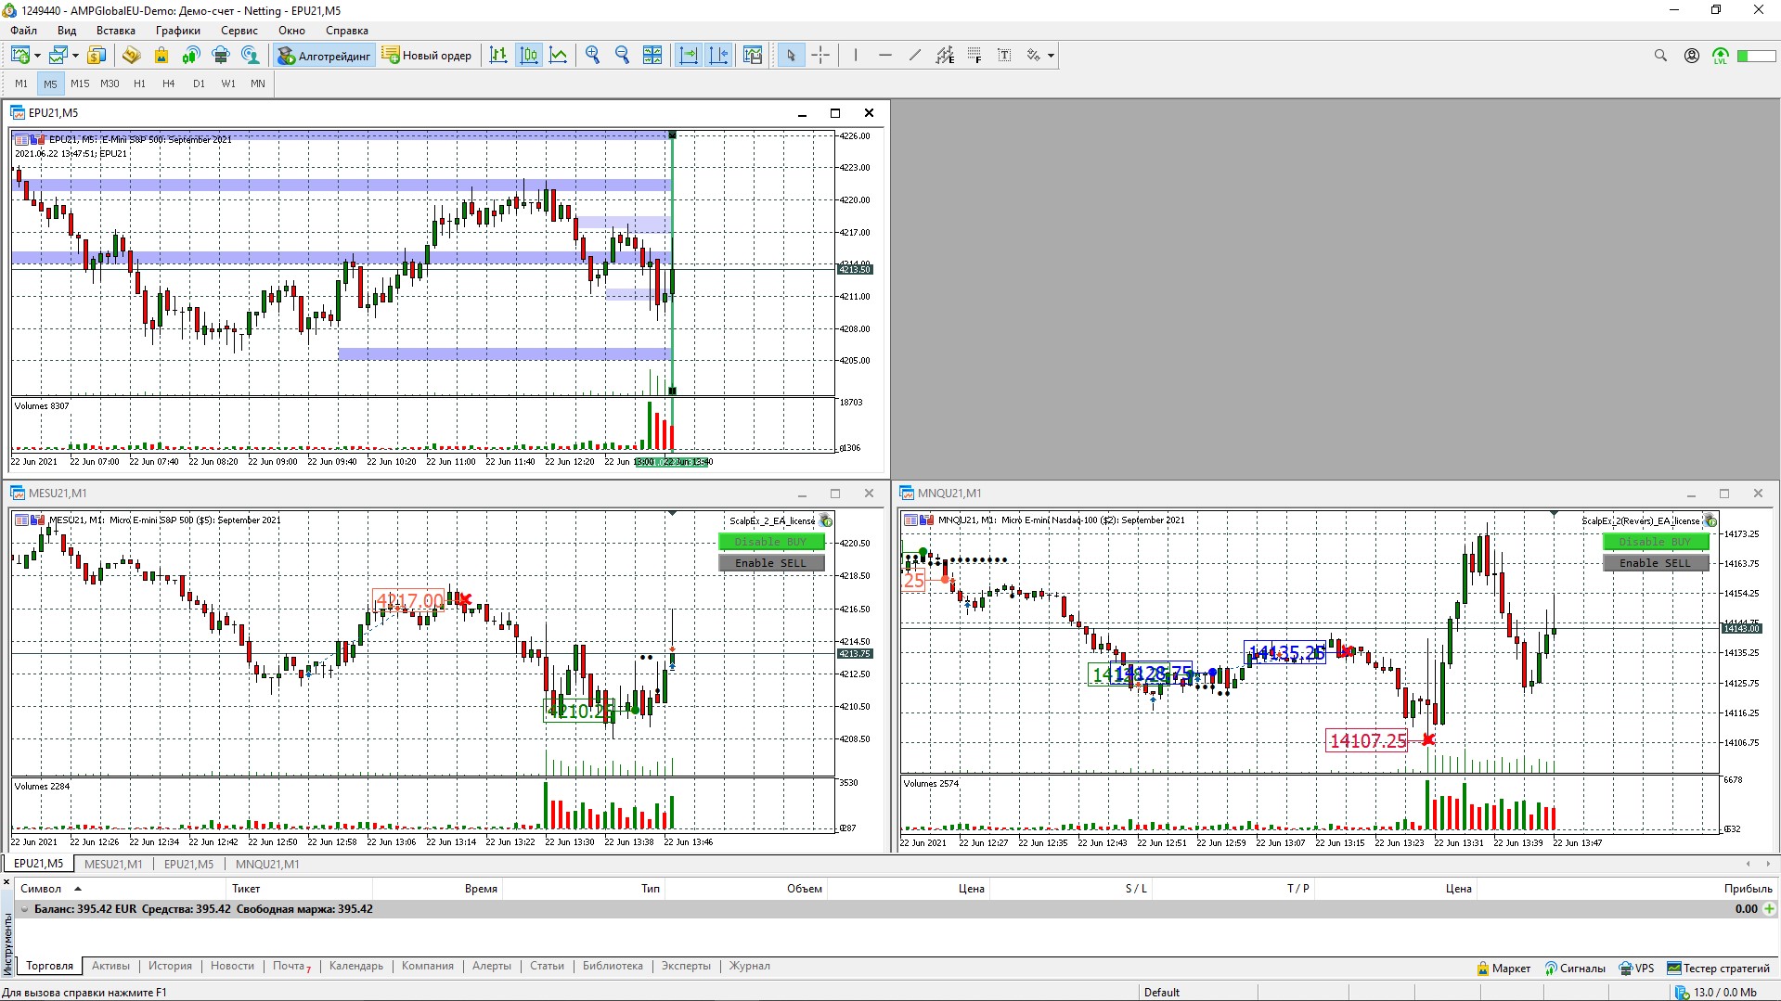Open the Market shopping bag icon
The height and width of the screenshot is (1001, 1781).
(161, 56)
